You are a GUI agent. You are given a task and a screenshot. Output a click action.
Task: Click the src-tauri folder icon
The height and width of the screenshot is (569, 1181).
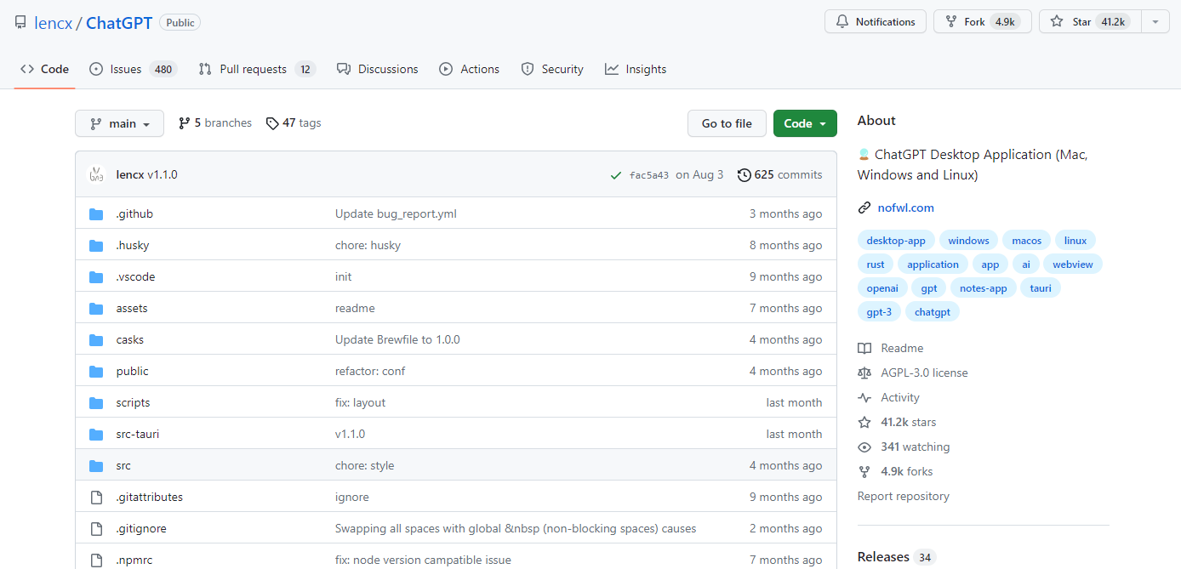[x=96, y=435]
